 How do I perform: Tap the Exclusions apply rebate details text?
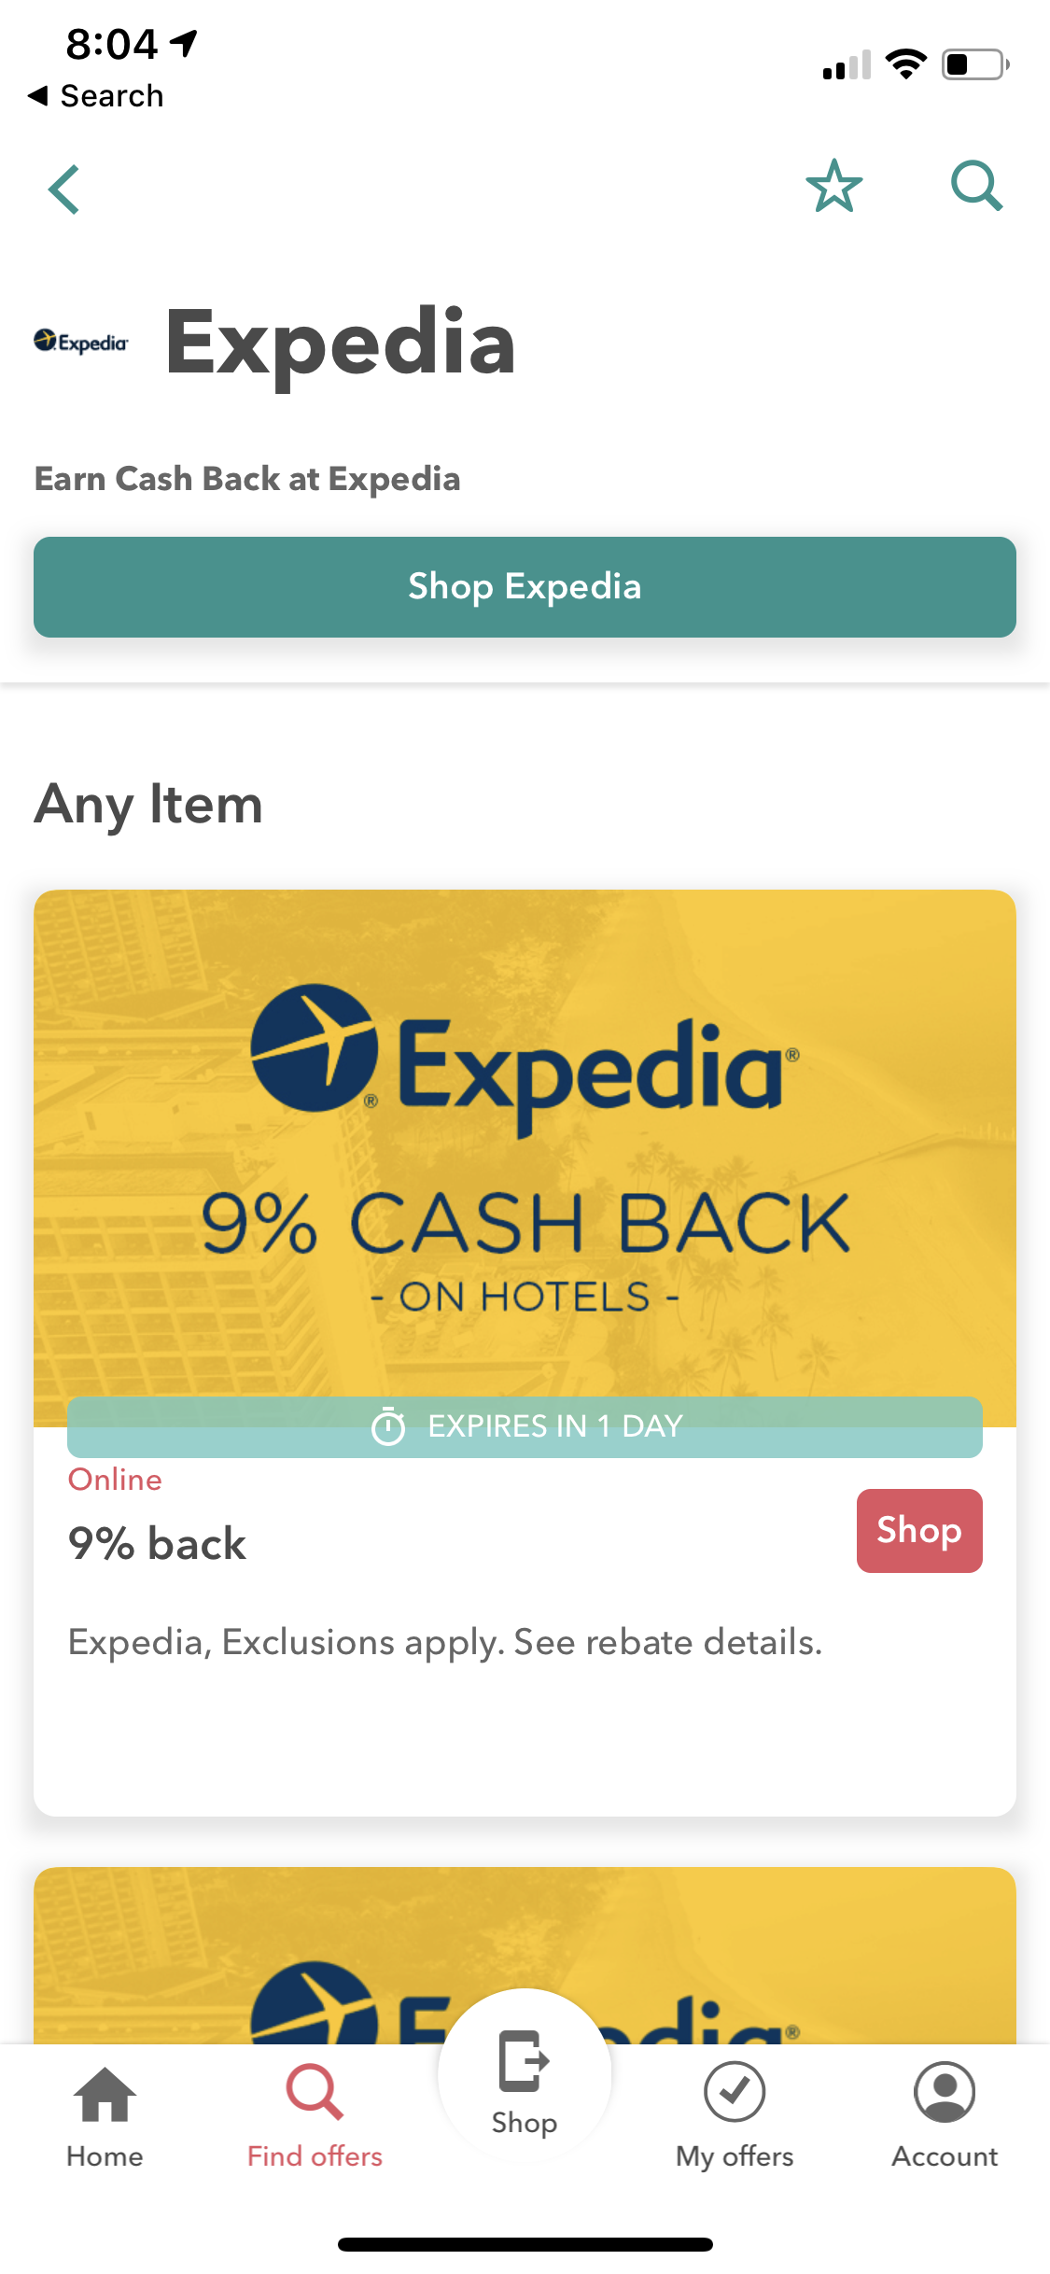pyautogui.click(x=445, y=1642)
